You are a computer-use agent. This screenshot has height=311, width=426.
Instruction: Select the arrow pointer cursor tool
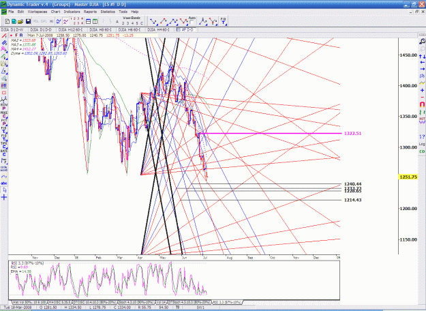point(4,190)
